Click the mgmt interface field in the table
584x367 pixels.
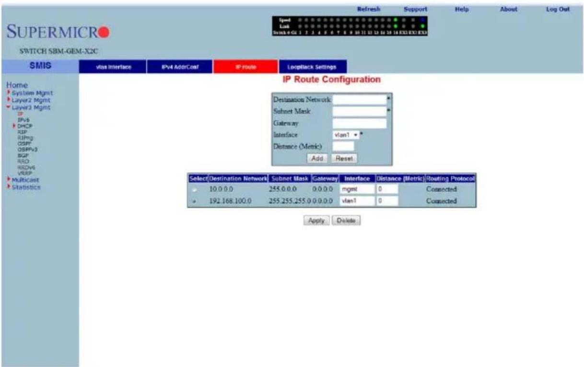(356, 189)
